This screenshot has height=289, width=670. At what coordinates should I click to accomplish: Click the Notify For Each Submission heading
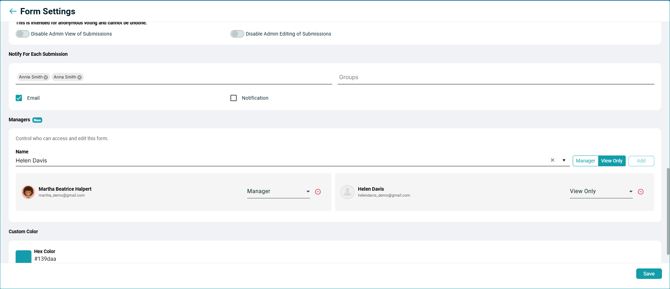pos(38,54)
